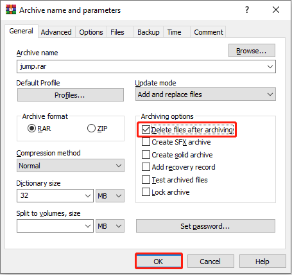Enable Create solid archive
This screenshot has height=275, width=292.
point(146,155)
